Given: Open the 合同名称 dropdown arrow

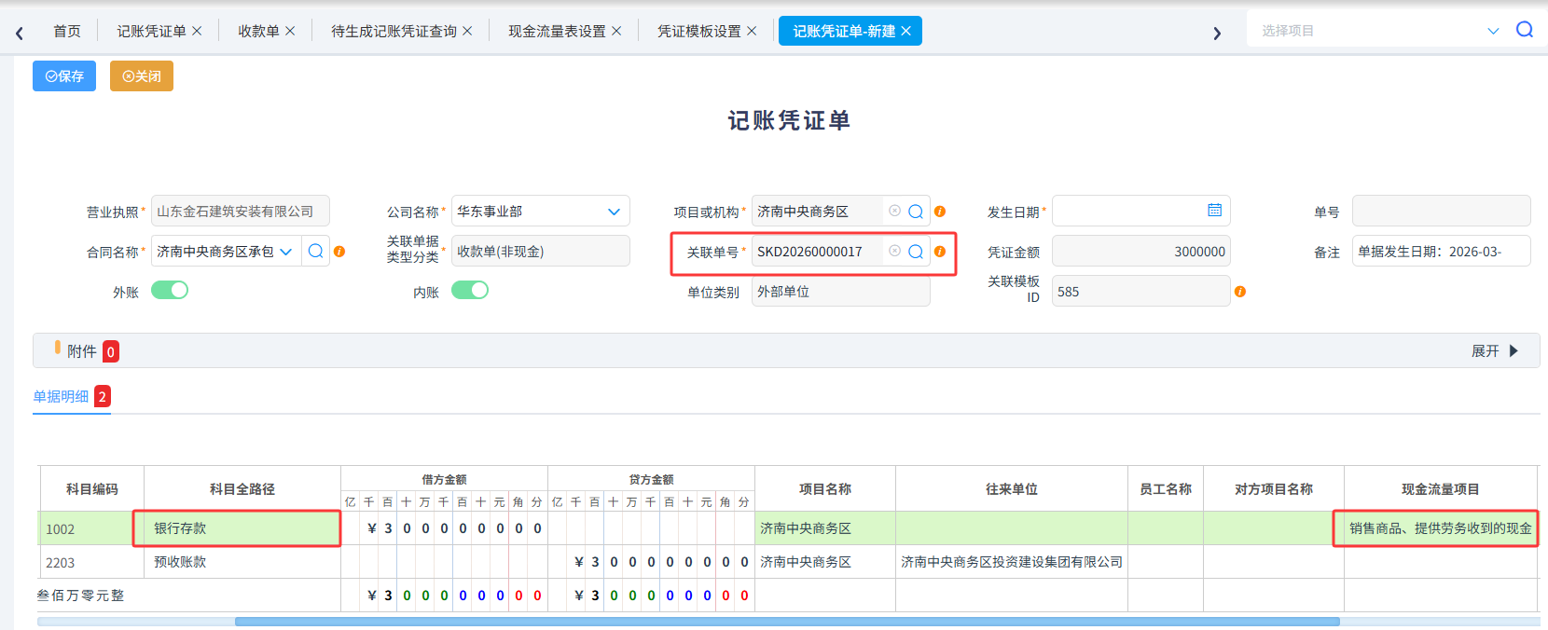Looking at the screenshot, I should [x=286, y=252].
